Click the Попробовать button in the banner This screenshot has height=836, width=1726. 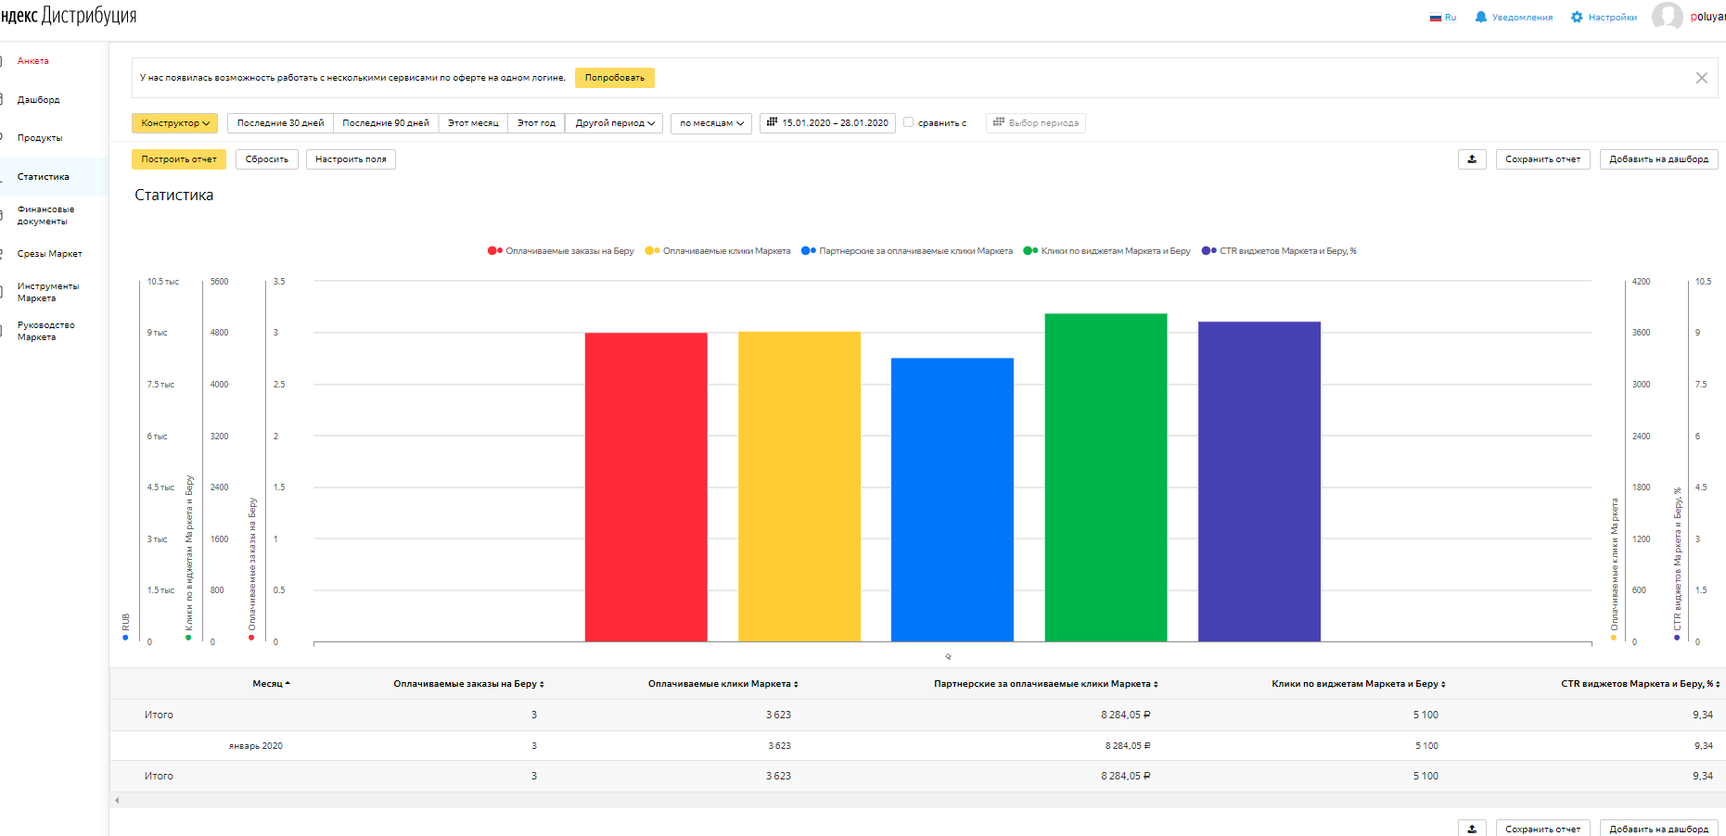pyautogui.click(x=614, y=78)
